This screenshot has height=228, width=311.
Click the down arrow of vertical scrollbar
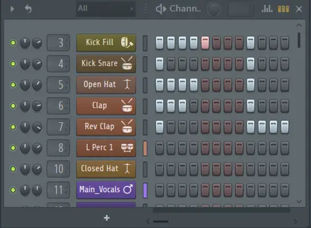pyautogui.click(x=299, y=201)
